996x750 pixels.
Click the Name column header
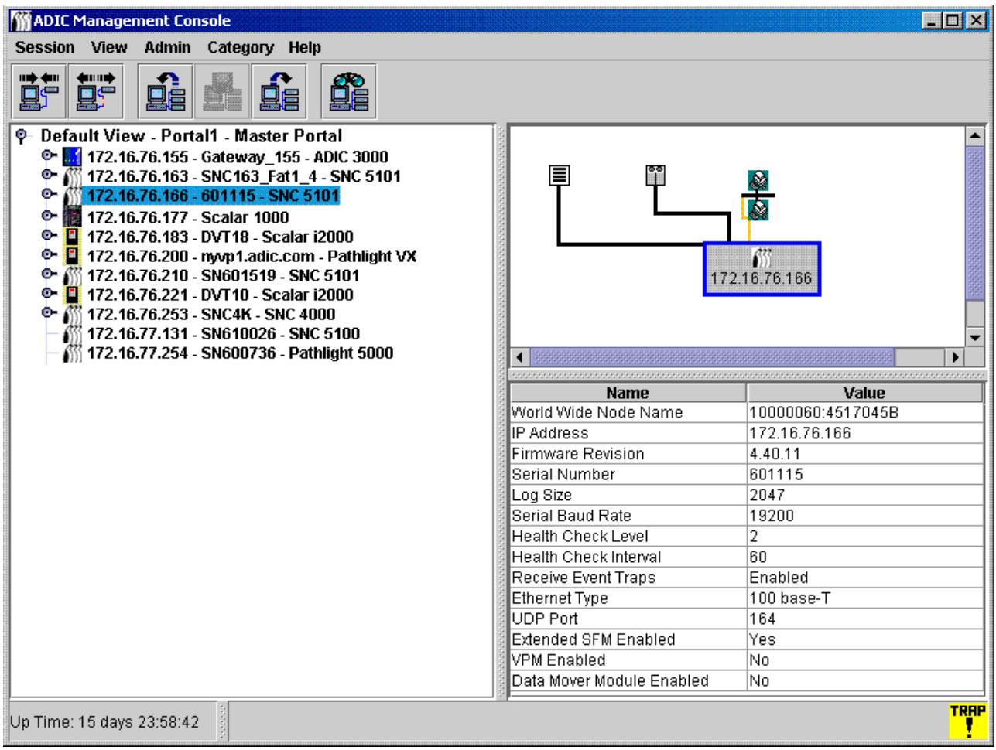[x=628, y=393]
